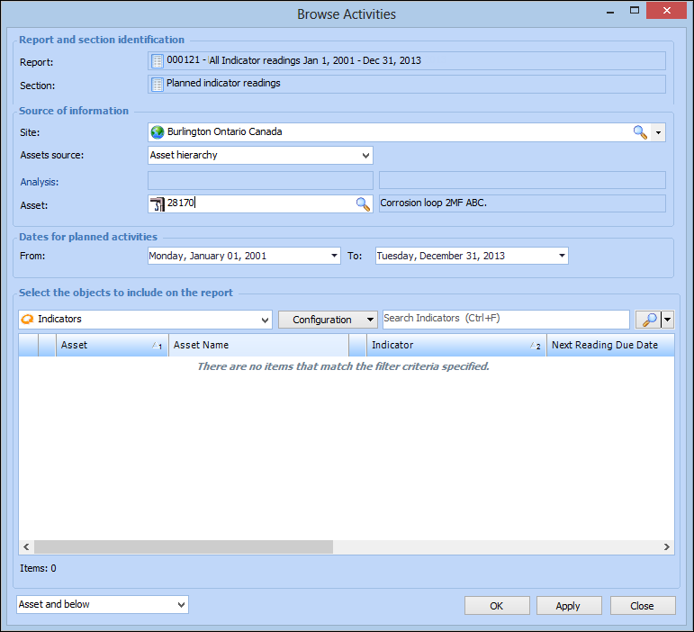Click the Asset field magnifier lookup icon
Viewport: 694px width, 632px height.
coord(363,204)
